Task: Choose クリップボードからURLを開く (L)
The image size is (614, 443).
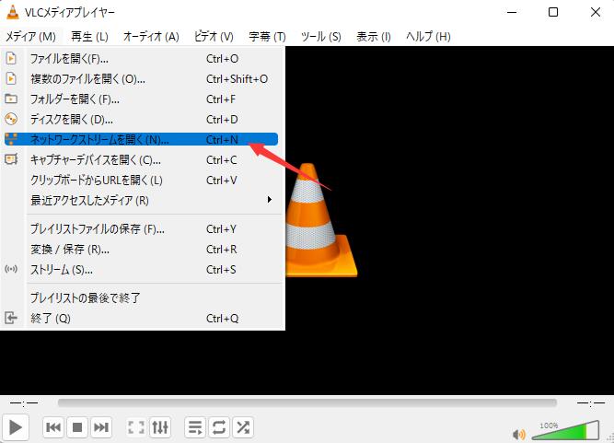Action: coord(141,181)
